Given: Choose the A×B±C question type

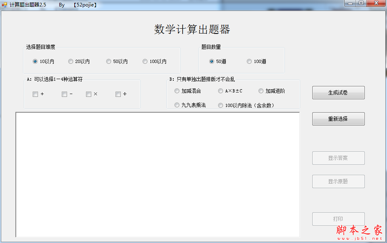Looking at the screenshot, I should click(221, 91).
